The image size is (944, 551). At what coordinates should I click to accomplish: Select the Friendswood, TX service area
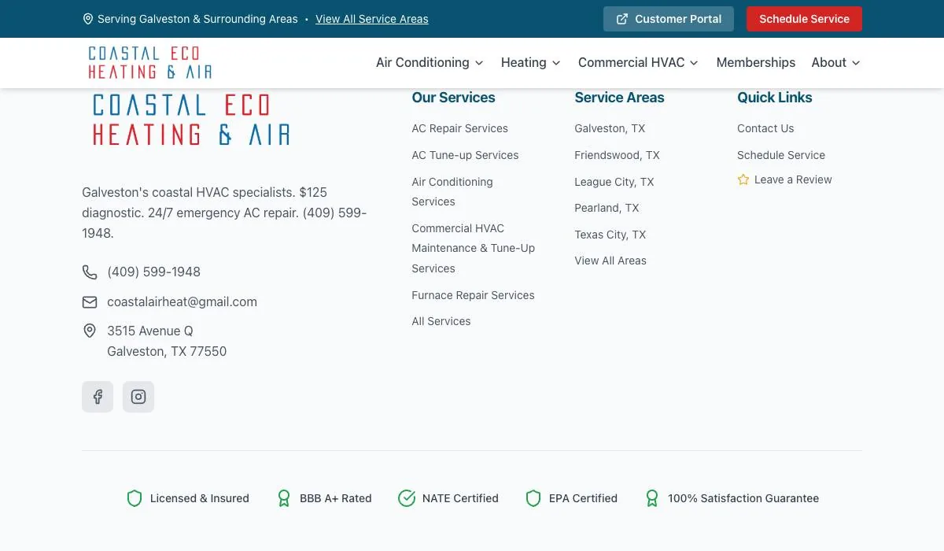[x=618, y=155]
